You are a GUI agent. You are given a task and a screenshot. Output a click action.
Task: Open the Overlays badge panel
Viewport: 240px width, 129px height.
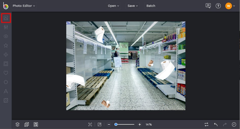[x=6, y=82]
